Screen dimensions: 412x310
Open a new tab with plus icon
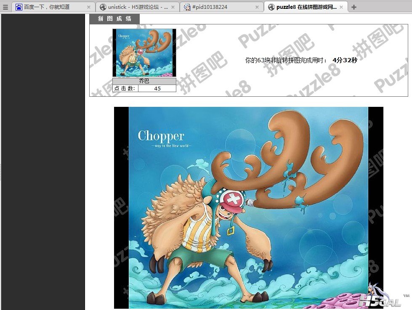click(x=354, y=7)
